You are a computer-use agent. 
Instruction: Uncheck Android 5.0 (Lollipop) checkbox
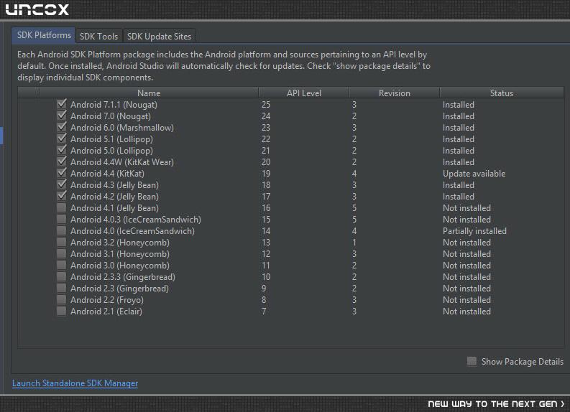[x=62, y=150]
